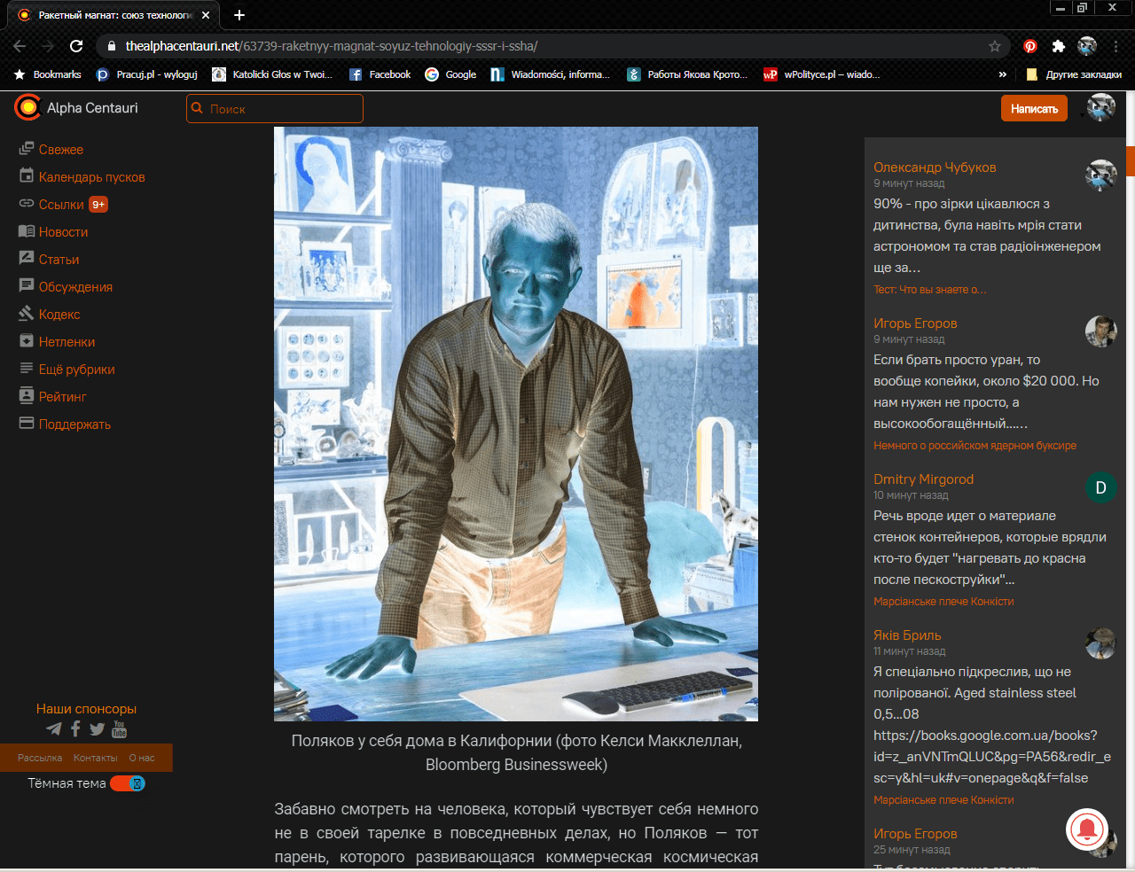Show hidden bookmarks with the double chevron

click(1003, 74)
